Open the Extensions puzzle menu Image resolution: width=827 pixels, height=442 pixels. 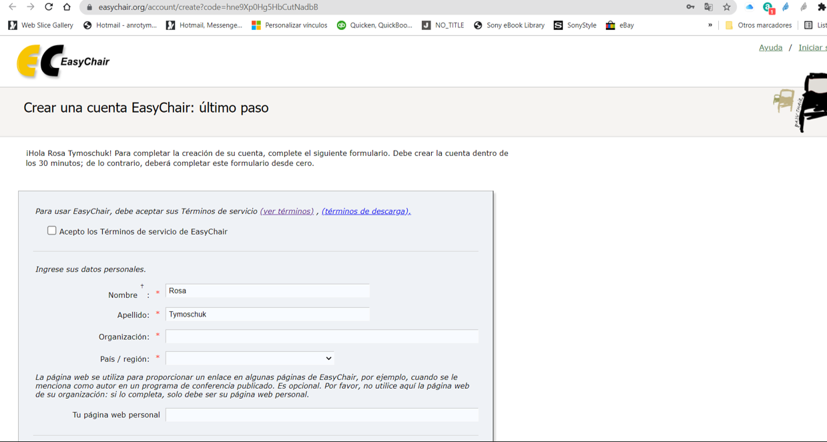click(822, 7)
